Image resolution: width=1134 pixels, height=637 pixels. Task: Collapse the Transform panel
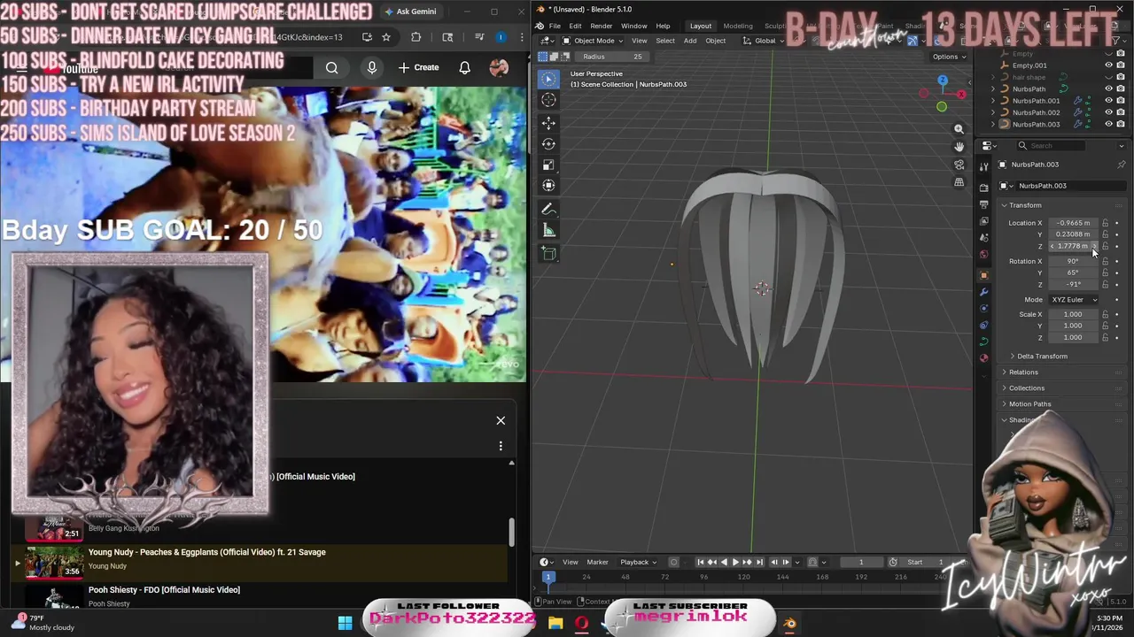point(1024,205)
